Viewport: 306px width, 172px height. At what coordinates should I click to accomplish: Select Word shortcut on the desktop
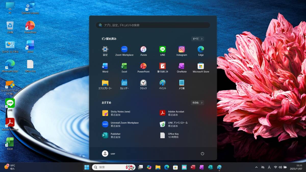[30, 47]
